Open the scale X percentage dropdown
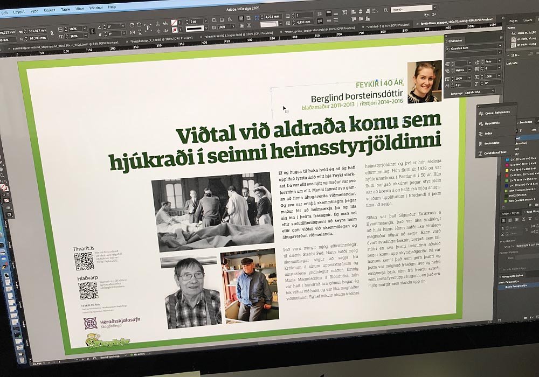This screenshot has height=377, width=539. point(84,29)
